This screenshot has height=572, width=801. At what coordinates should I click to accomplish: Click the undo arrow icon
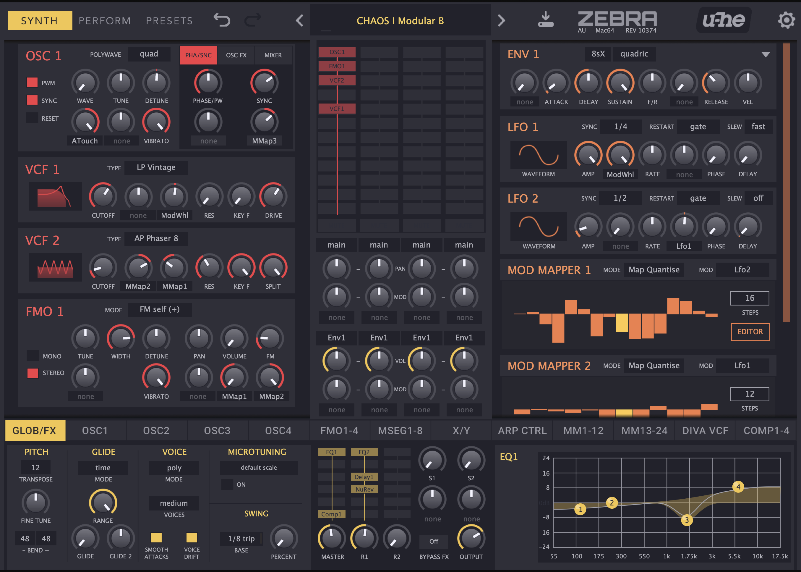(222, 20)
